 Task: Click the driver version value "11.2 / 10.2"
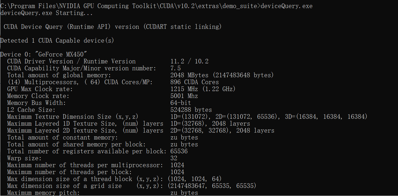pyautogui.click(x=189, y=61)
